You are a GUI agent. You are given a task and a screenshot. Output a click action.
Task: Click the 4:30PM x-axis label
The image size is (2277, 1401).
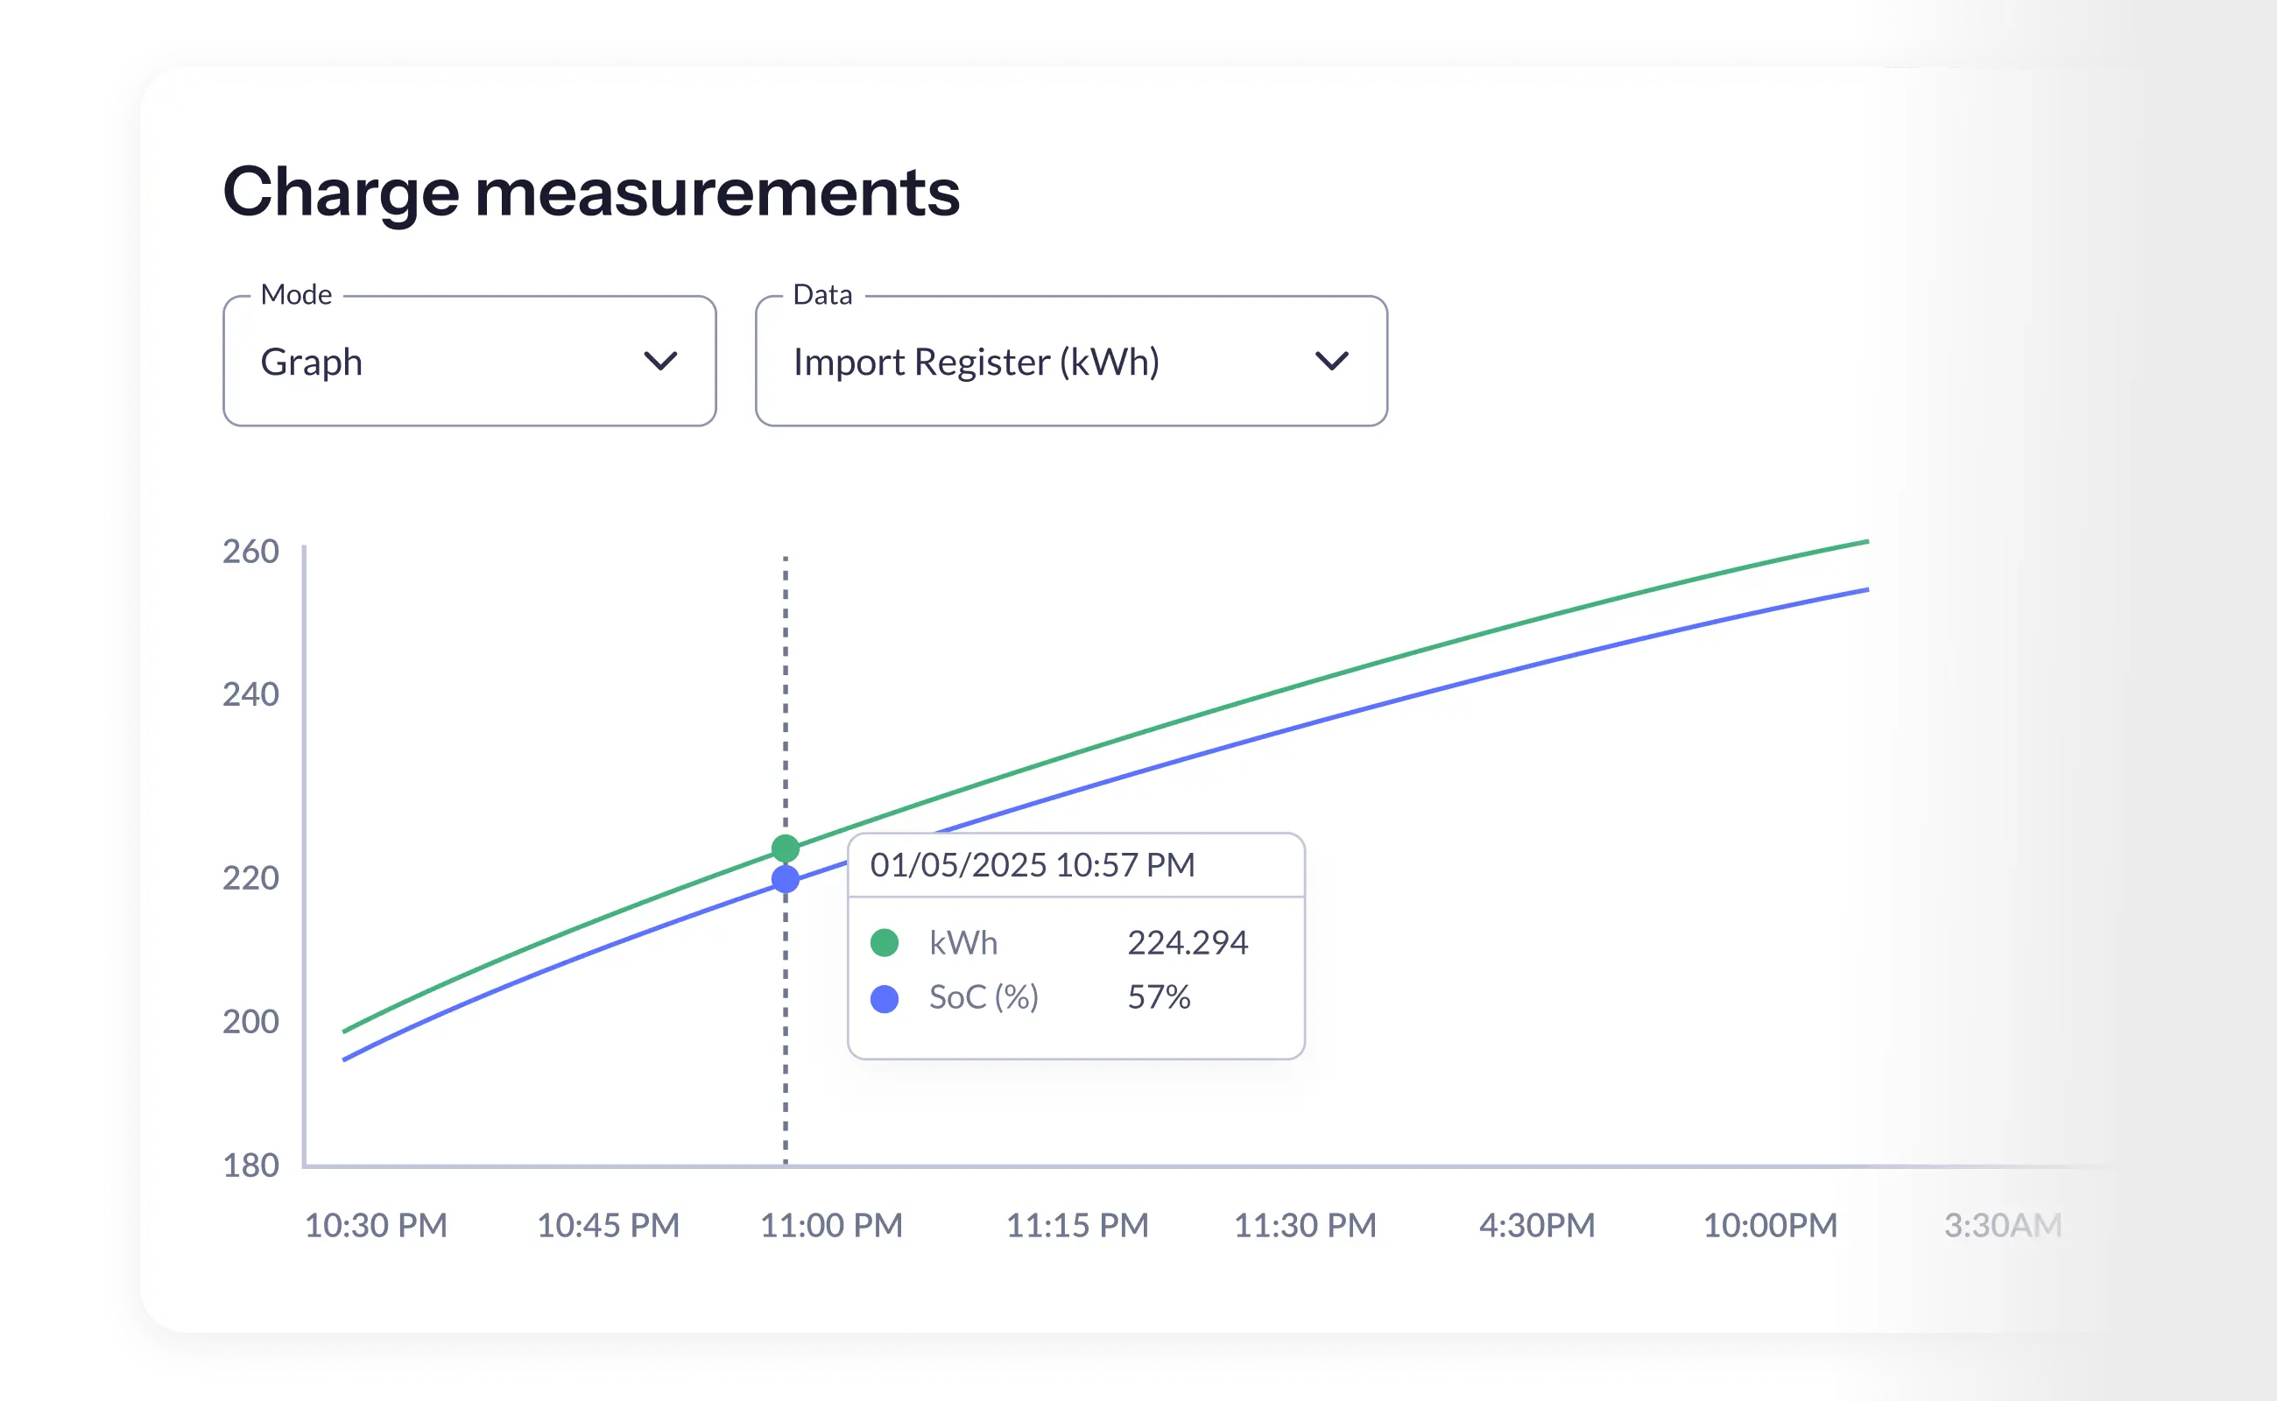click(x=1536, y=1226)
